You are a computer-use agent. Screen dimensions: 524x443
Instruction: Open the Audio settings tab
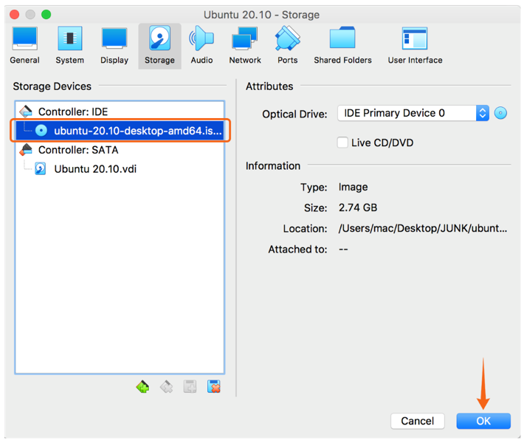tap(201, 46)
